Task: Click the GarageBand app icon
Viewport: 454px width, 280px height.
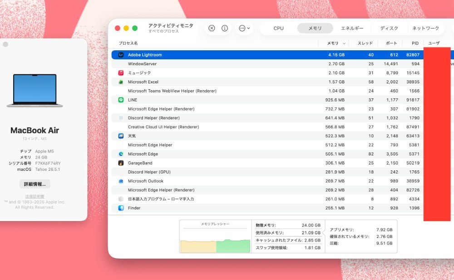Action: tap(121, 163)
